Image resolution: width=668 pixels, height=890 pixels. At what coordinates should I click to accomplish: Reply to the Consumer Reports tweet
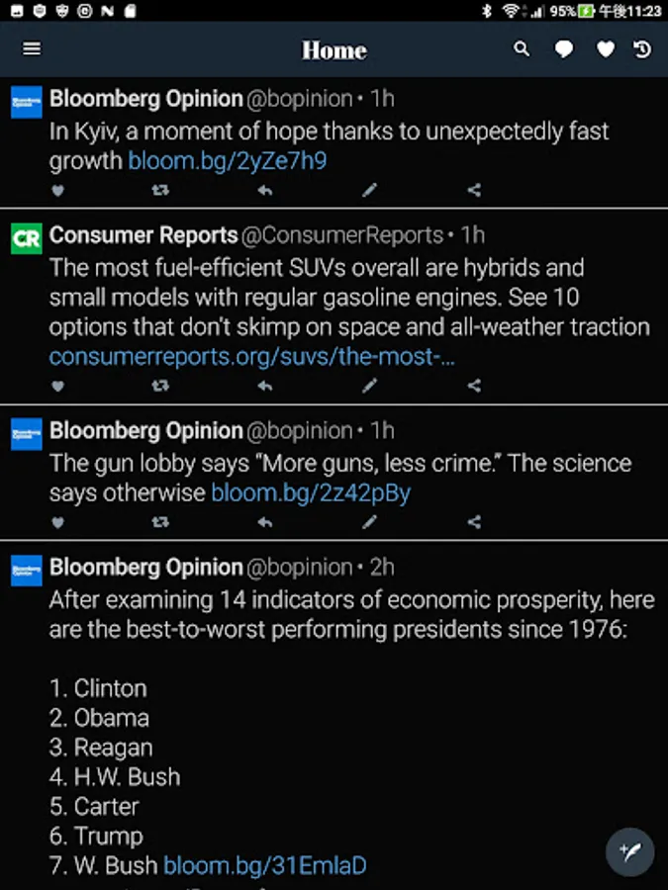point(264,386)
